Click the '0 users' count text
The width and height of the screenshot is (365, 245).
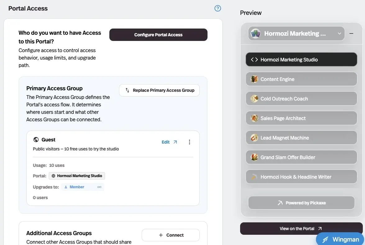(x=40, y=198)
